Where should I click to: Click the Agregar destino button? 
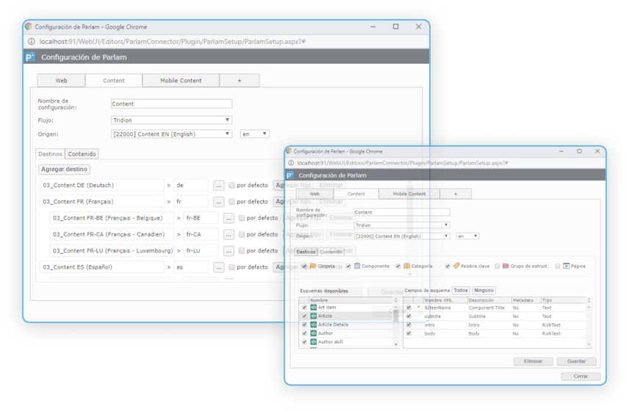tap(64, 170)
